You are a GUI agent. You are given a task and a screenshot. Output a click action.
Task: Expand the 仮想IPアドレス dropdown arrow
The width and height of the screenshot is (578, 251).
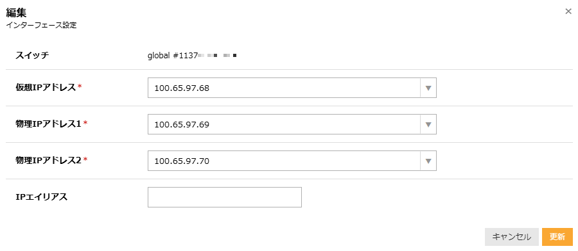tap(428, 88)
